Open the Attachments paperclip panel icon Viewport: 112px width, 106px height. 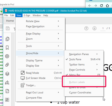(7, 65)
